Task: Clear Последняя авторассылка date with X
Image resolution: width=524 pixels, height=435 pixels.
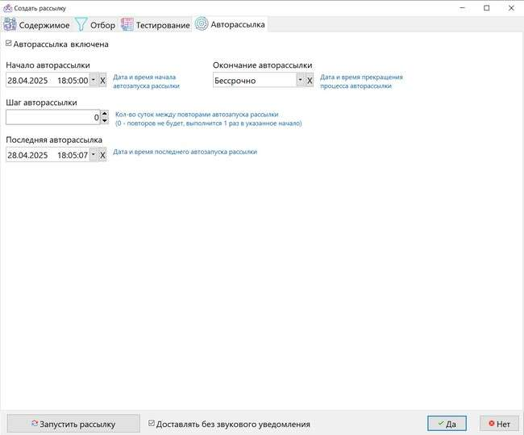Action: click(102, 155)
